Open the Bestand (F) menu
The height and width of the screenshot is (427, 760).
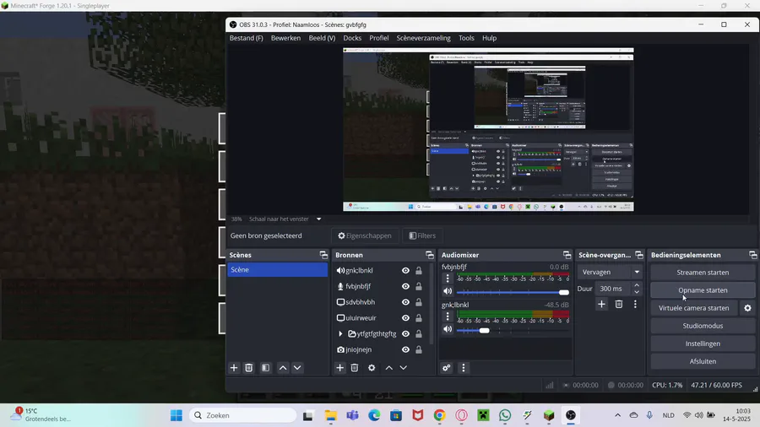pos(247,38)
